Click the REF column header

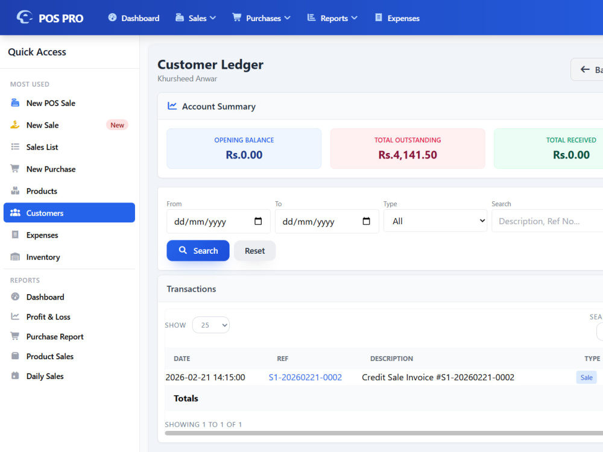(x=282, y=358)
